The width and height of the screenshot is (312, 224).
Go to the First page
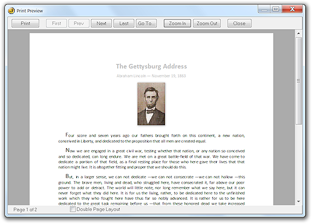point(56,24)
